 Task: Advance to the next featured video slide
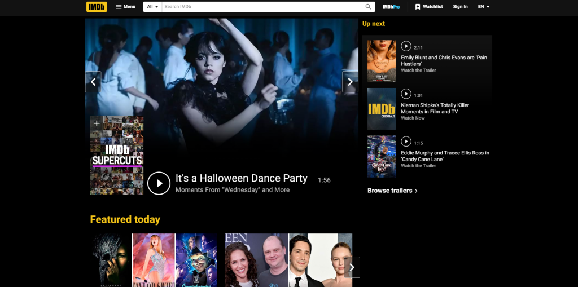[350, 82]
